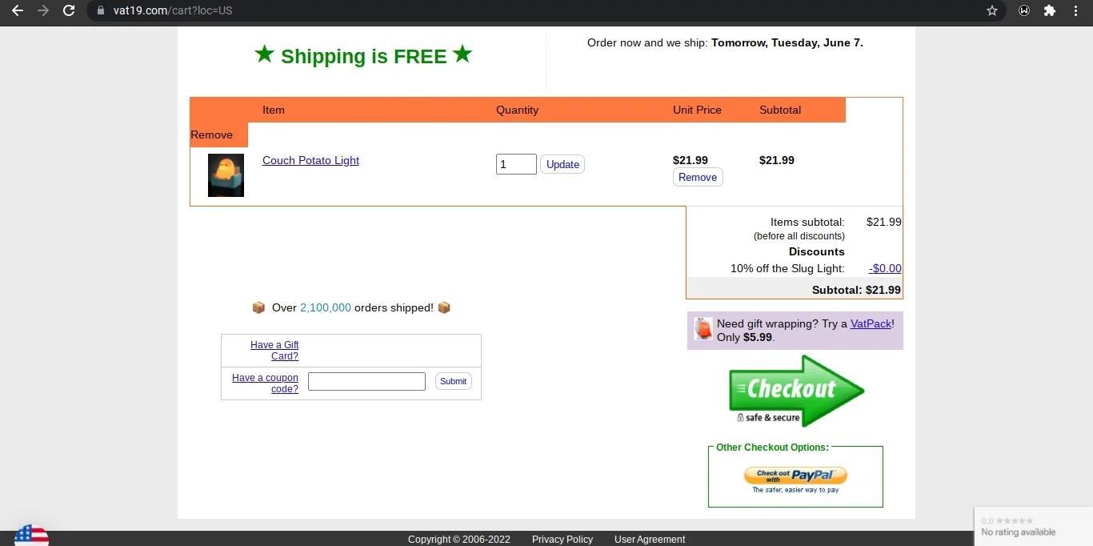1093x546 pixels.
Task: Open the Privacy Policy page
Action: point(562,539)
